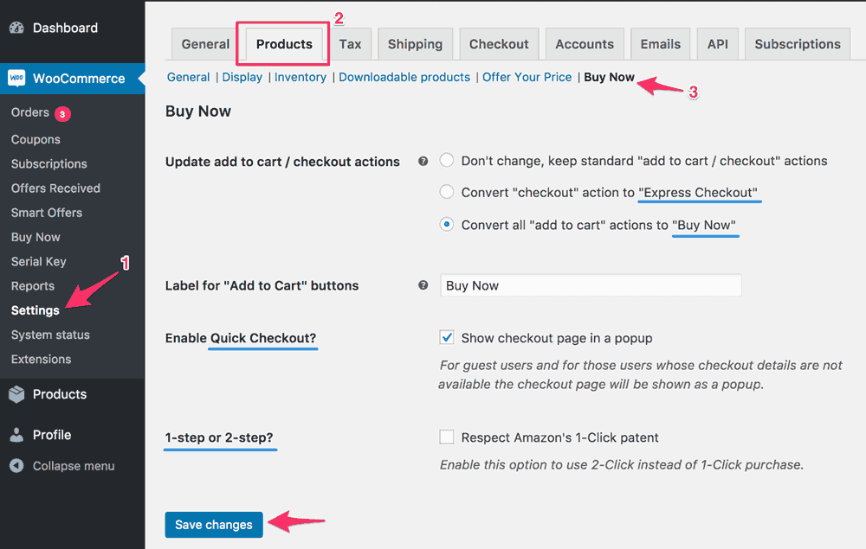This screenshot has height=549, width=866.
Task: Click the Add to Cart label text field
Action: [x=591, y=285]
